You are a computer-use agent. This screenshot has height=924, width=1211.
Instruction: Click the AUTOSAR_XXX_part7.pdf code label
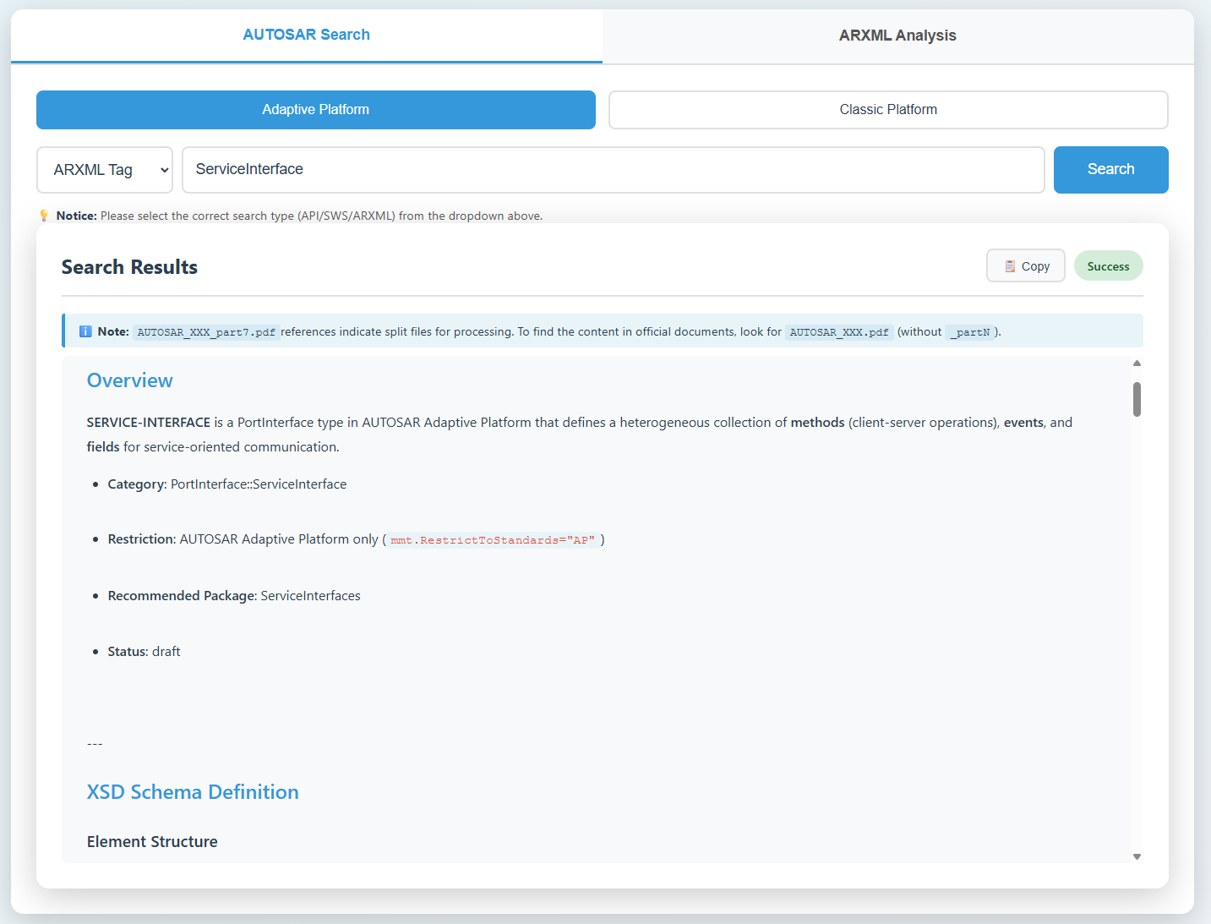click(x=206, y=332)
